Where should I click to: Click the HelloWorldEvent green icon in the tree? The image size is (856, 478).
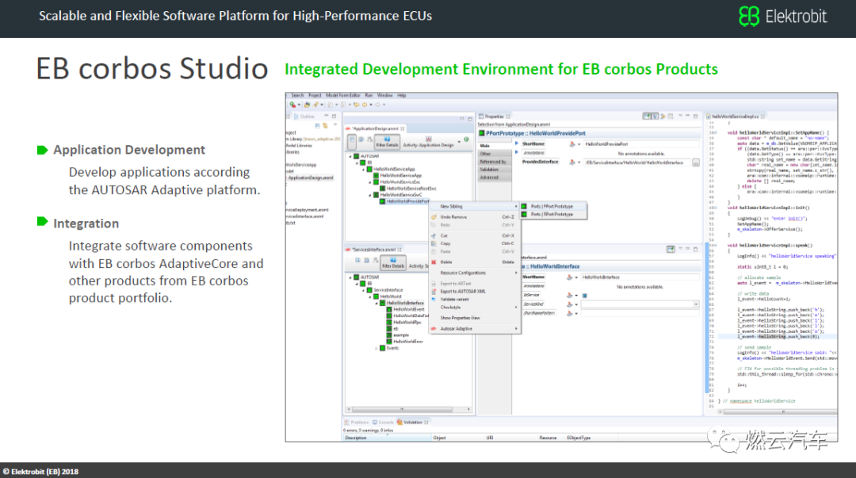coord(389,309)
